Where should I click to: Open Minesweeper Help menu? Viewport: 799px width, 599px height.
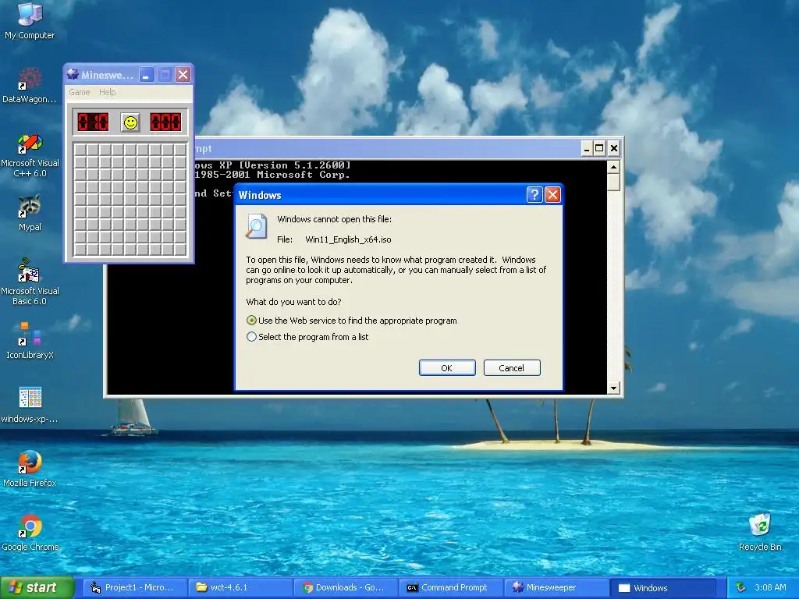107,92
